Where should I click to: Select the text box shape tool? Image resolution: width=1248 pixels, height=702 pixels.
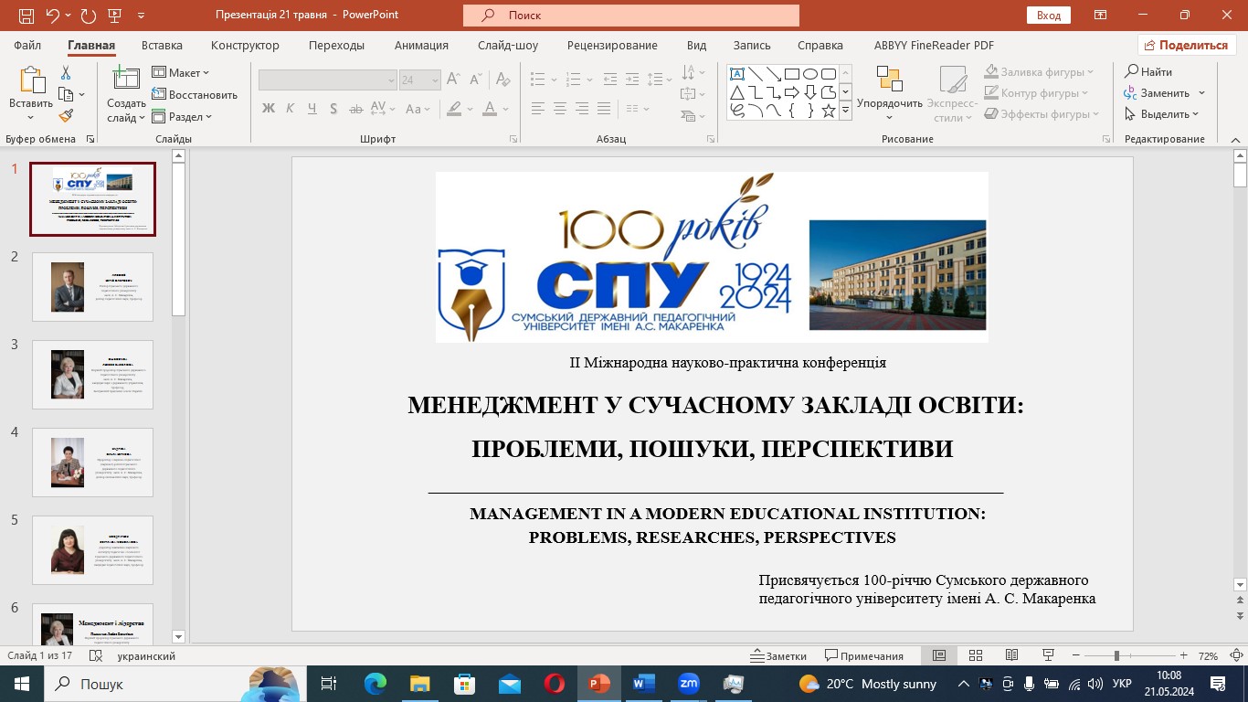coord(737,74)
